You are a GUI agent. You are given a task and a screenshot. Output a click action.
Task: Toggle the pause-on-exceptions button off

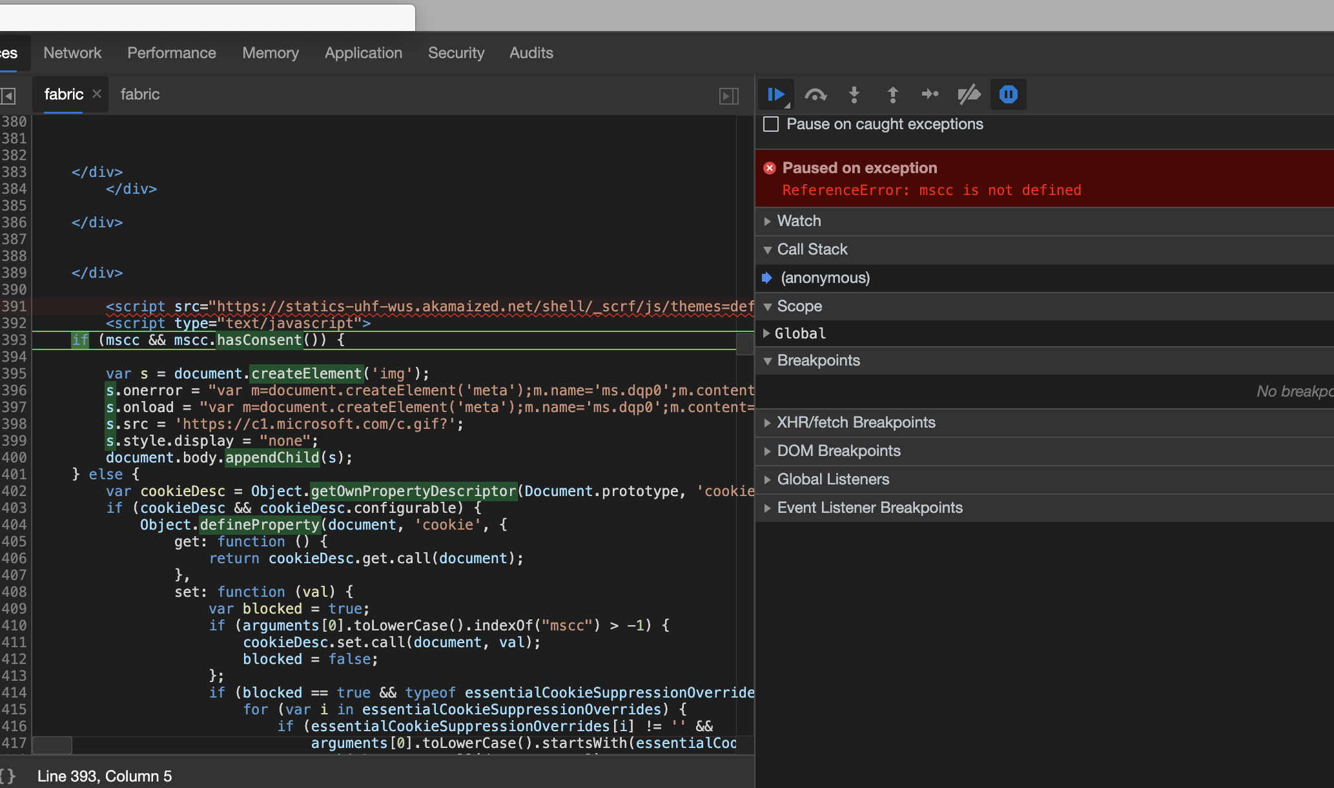point(1008,94)
